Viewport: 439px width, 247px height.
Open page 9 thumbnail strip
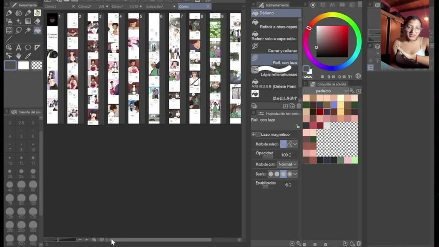pos(215,68)
